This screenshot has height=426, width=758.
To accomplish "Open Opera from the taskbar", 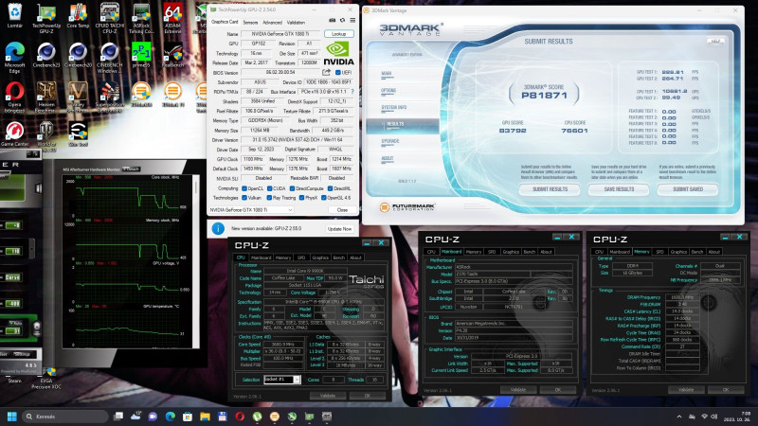I will (240, 417).
